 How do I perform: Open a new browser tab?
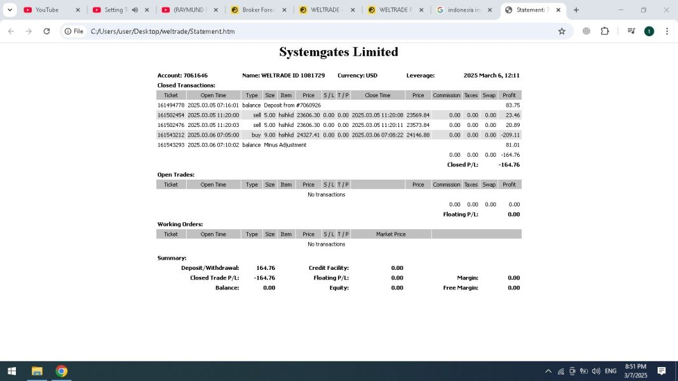(576, 10)
